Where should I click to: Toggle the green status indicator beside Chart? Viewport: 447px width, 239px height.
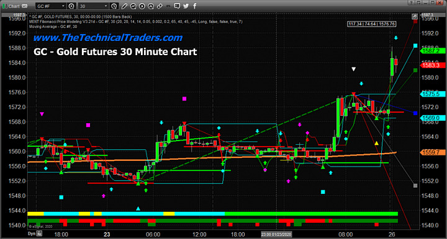coord(4,6)
